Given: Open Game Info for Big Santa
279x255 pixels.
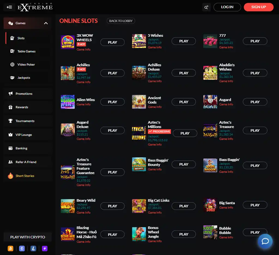Looking at the screenshot, I should coord(226,208).
